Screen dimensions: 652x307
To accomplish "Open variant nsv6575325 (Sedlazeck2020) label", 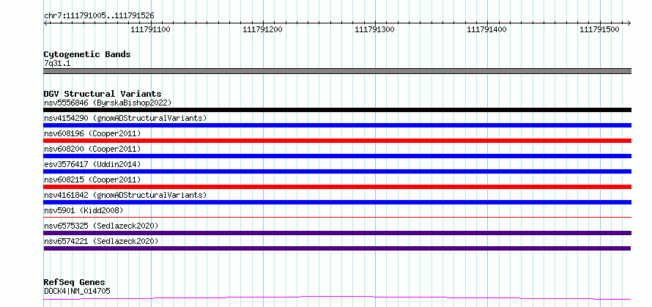I will tap(101, 226).
